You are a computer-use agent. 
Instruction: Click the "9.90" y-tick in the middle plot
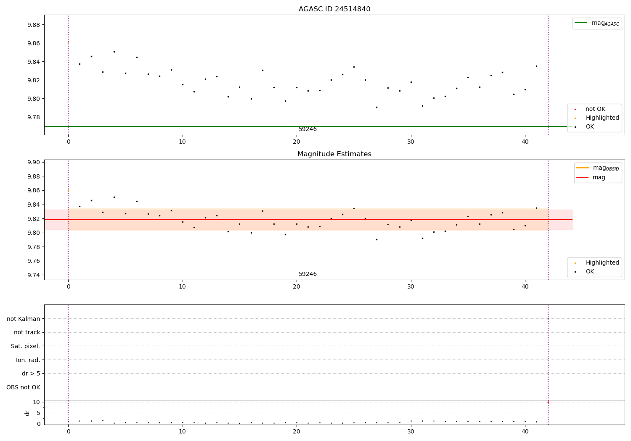click(33, 163)
